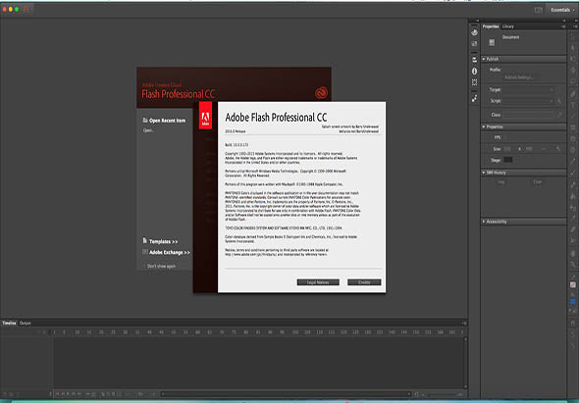Select the Text tool
The height and width of the screenshot is (403, 579).
point(573,105)
